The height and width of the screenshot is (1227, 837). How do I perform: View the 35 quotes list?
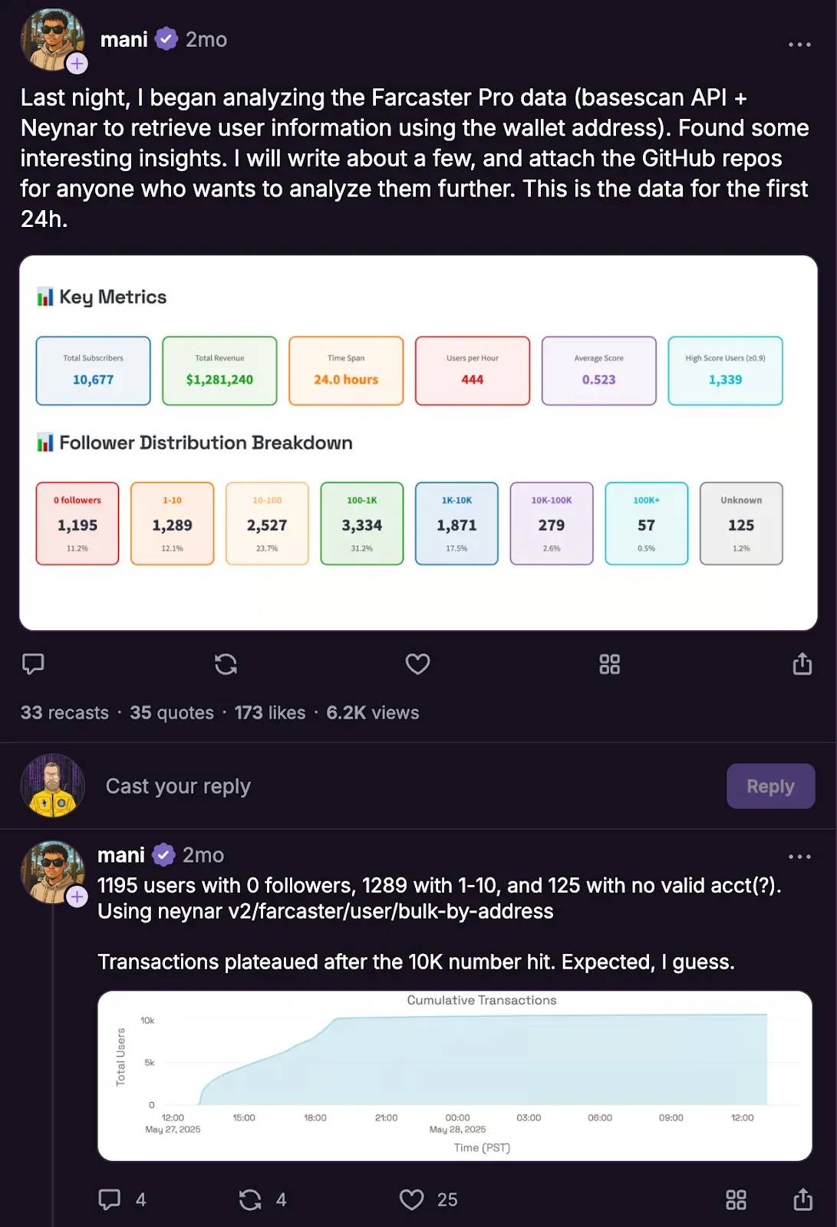(x=172, y=712)
